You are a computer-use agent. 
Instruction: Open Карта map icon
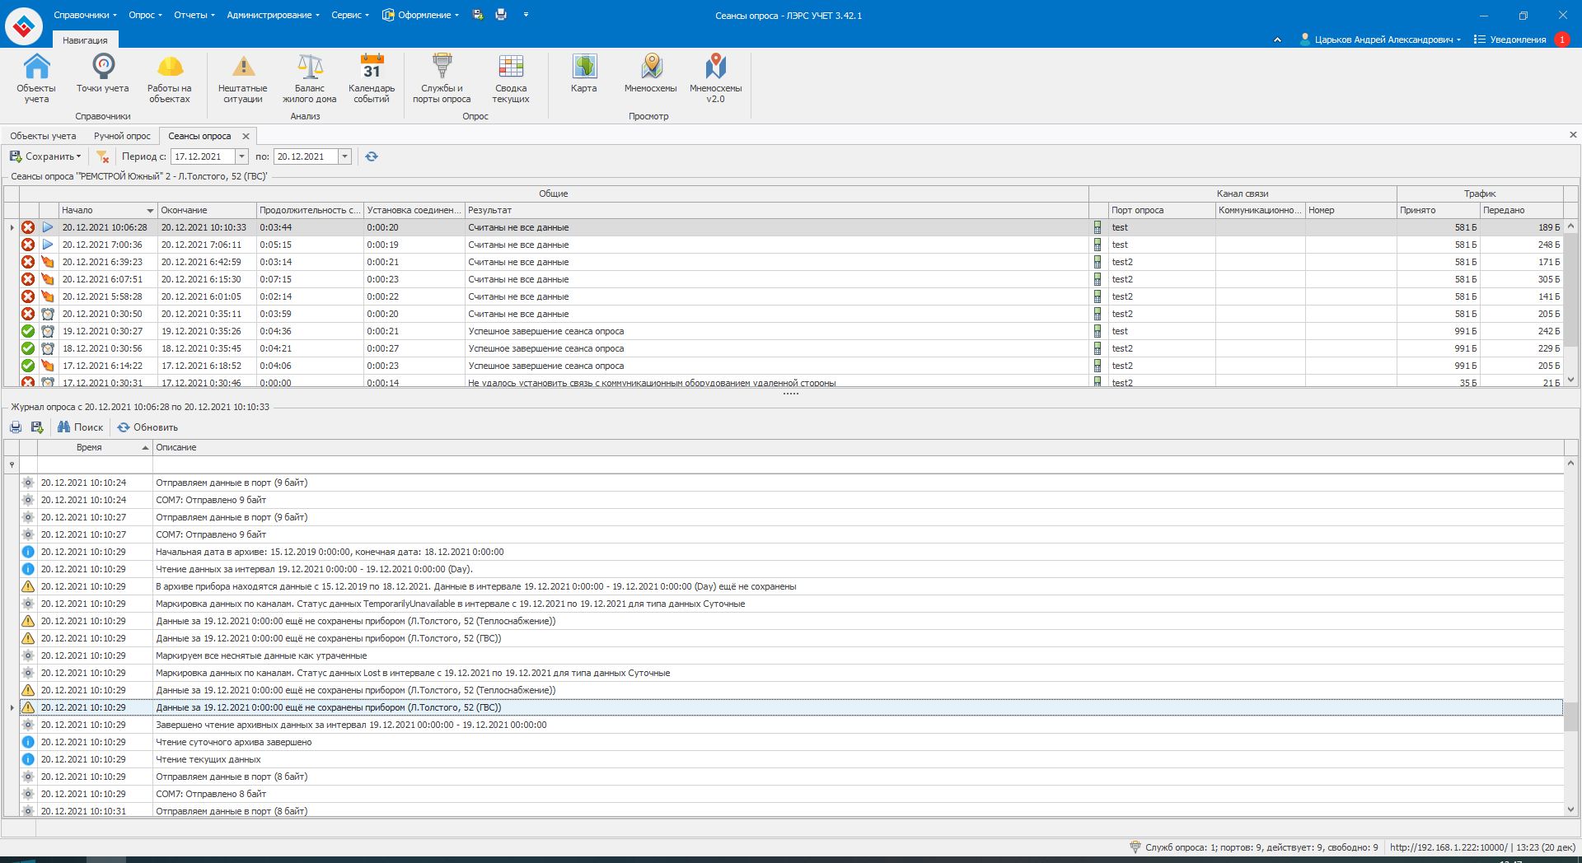(584, 73)
